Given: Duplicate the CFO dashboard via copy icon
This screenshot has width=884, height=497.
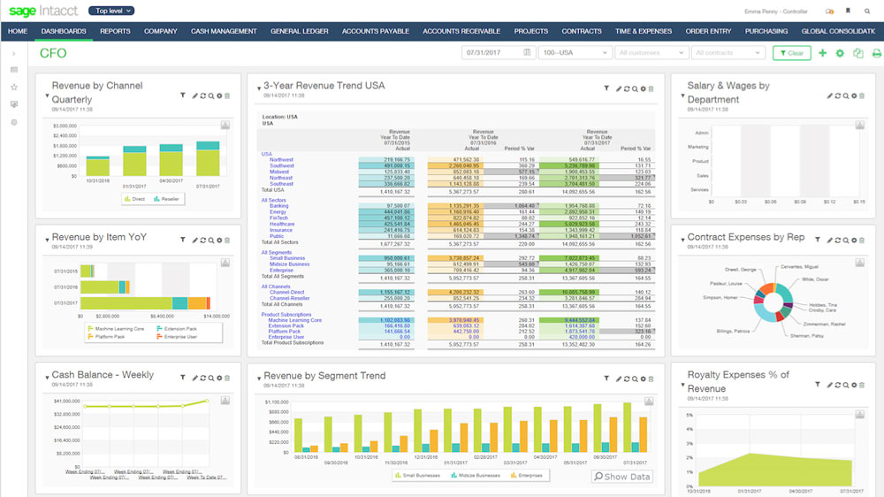Looking at the screenshot, I should pyautogui.click(x=858, y=53).
